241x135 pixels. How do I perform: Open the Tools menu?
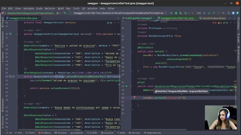tap(76, 8)
